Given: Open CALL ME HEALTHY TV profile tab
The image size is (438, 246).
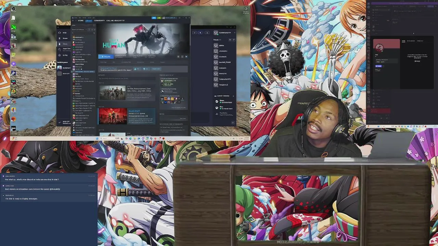Looking at the screenshot, I should 115,20.
